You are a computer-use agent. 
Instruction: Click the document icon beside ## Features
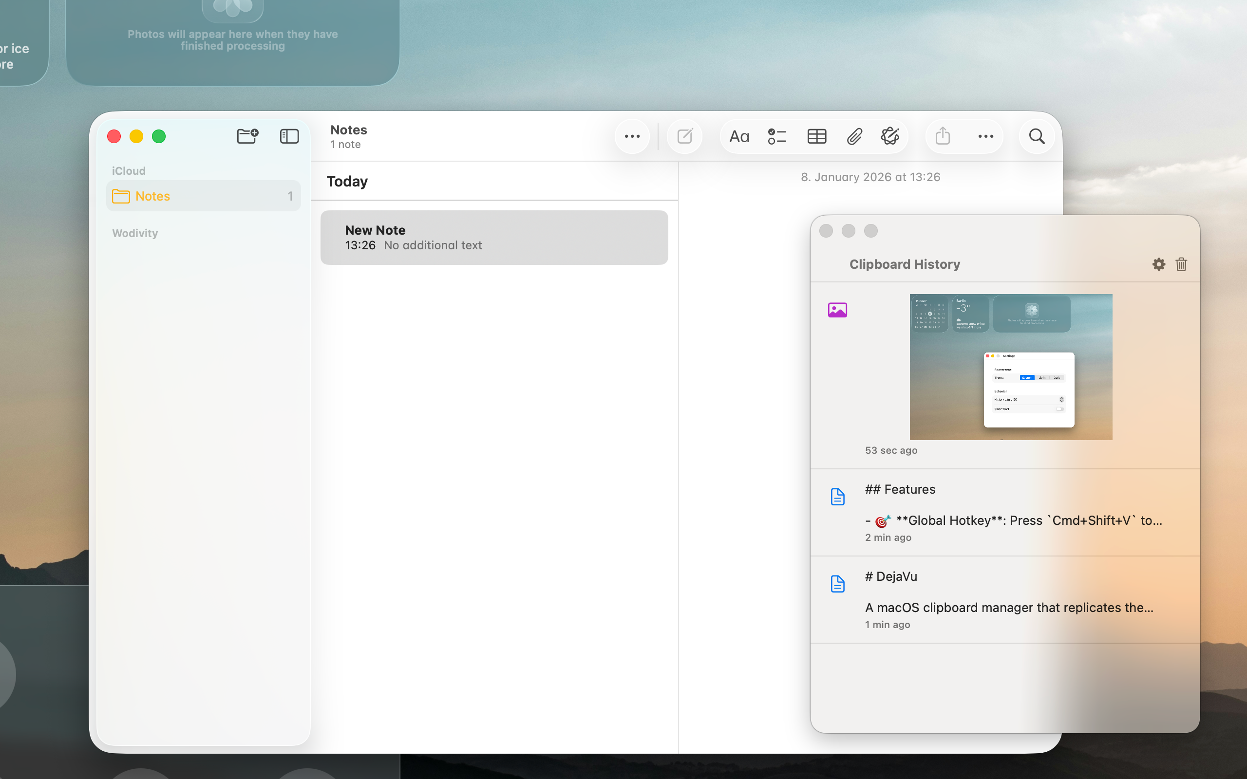(837, 497)
